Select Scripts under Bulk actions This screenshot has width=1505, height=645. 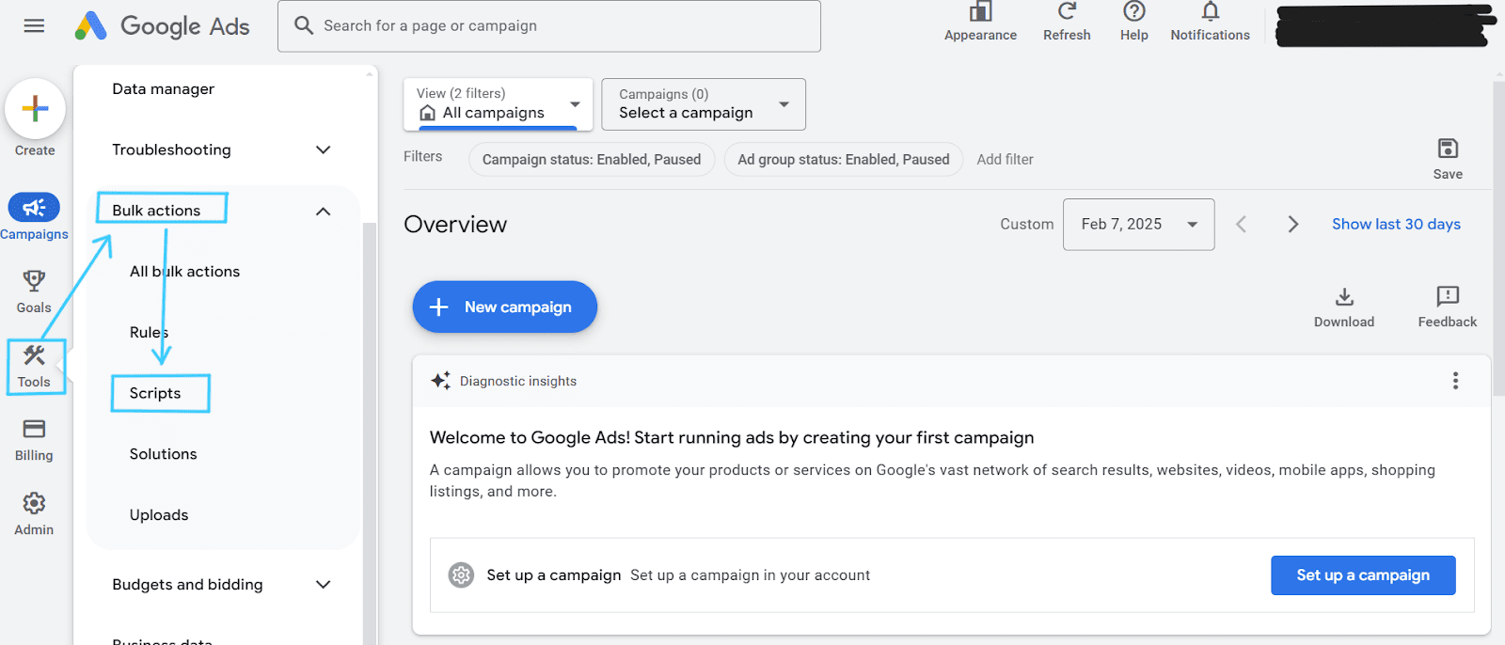point(155,394)
